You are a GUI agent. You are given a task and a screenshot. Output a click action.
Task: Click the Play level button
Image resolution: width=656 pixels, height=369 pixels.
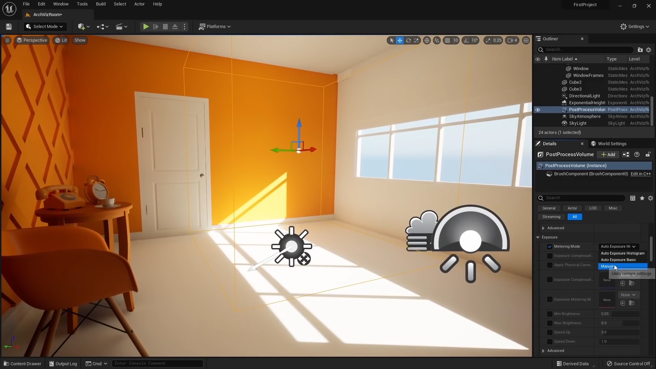(146, 27)
